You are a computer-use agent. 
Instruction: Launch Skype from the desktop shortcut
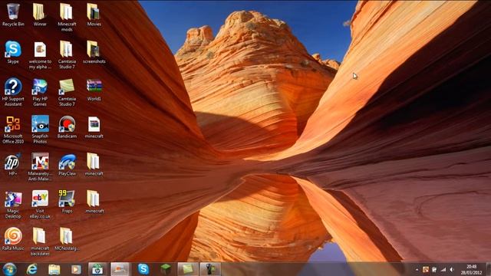coord(13,52)
